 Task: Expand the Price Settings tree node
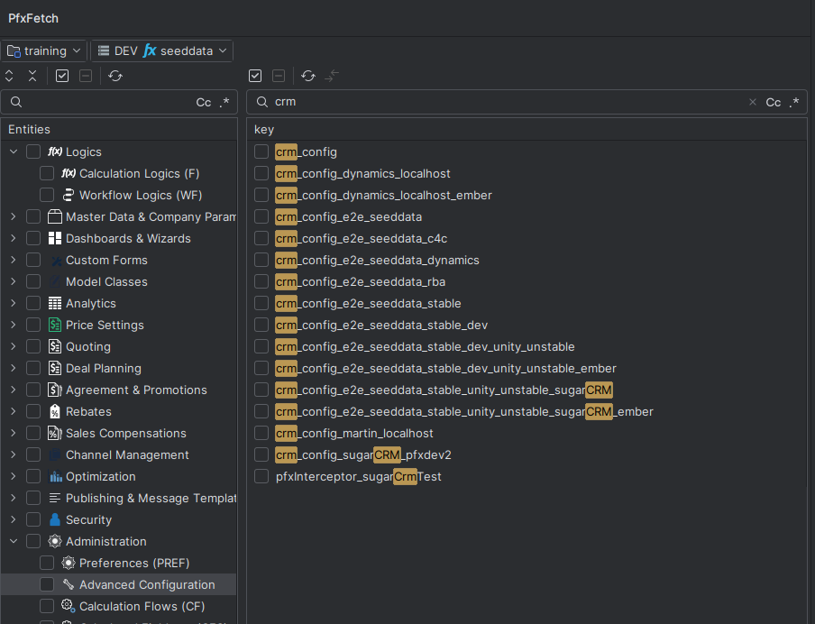tap(13, 325)
